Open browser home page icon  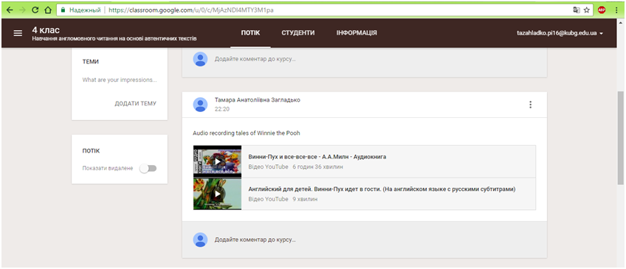[x=47, y=10]
